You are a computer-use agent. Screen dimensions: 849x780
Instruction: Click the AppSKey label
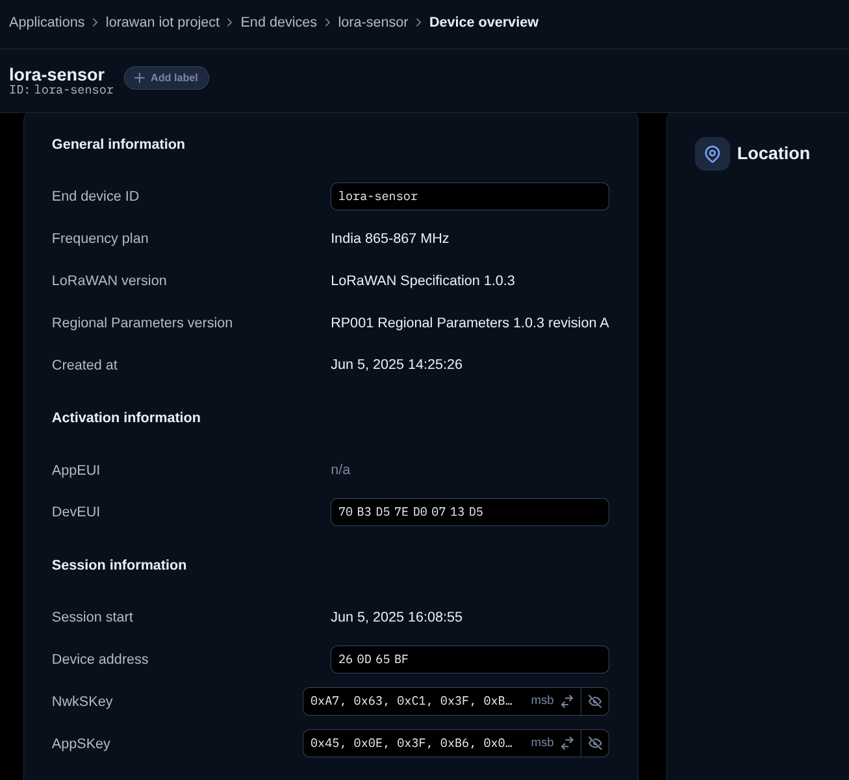coord(81,744)
